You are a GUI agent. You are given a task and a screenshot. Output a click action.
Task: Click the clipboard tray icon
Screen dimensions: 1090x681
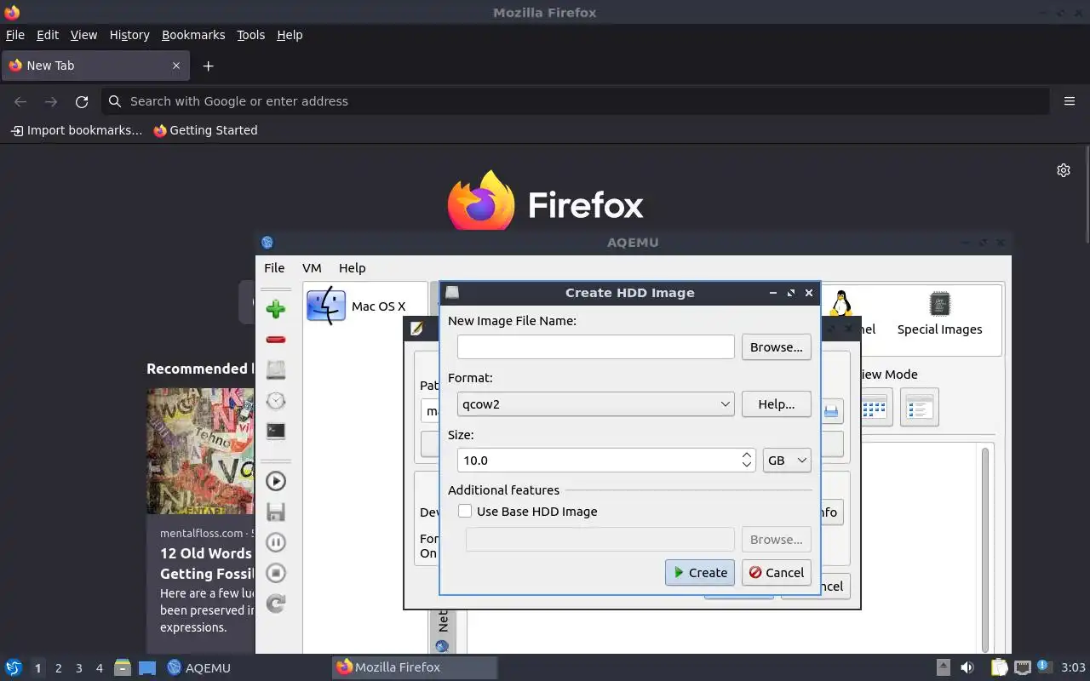point(999,667)
